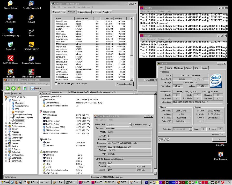232x185 pixels.
Task: Expand the DirectX tree node
Action: click(6, 143)
